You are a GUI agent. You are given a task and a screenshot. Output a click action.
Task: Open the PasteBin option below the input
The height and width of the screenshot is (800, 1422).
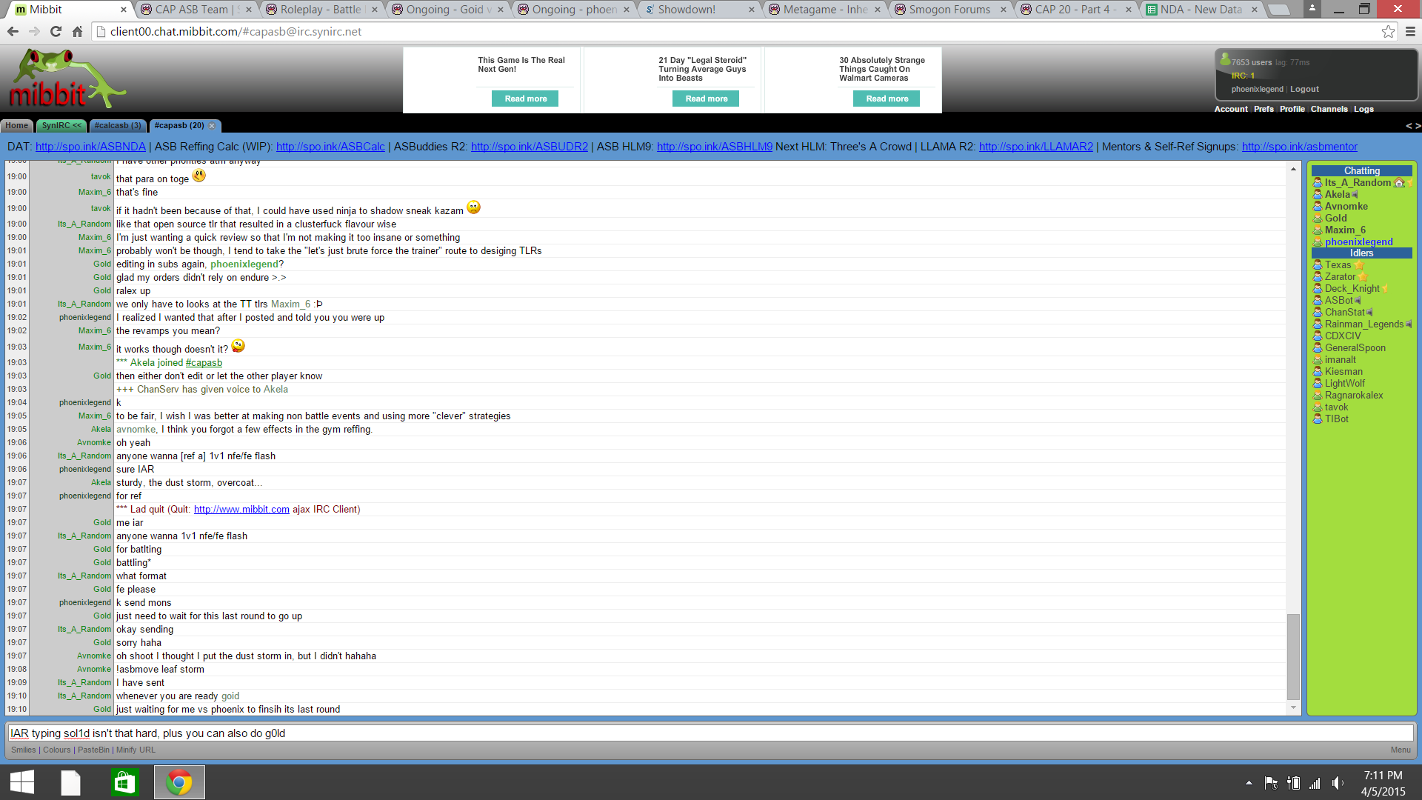pyautogui.click(x=93, y=750)
